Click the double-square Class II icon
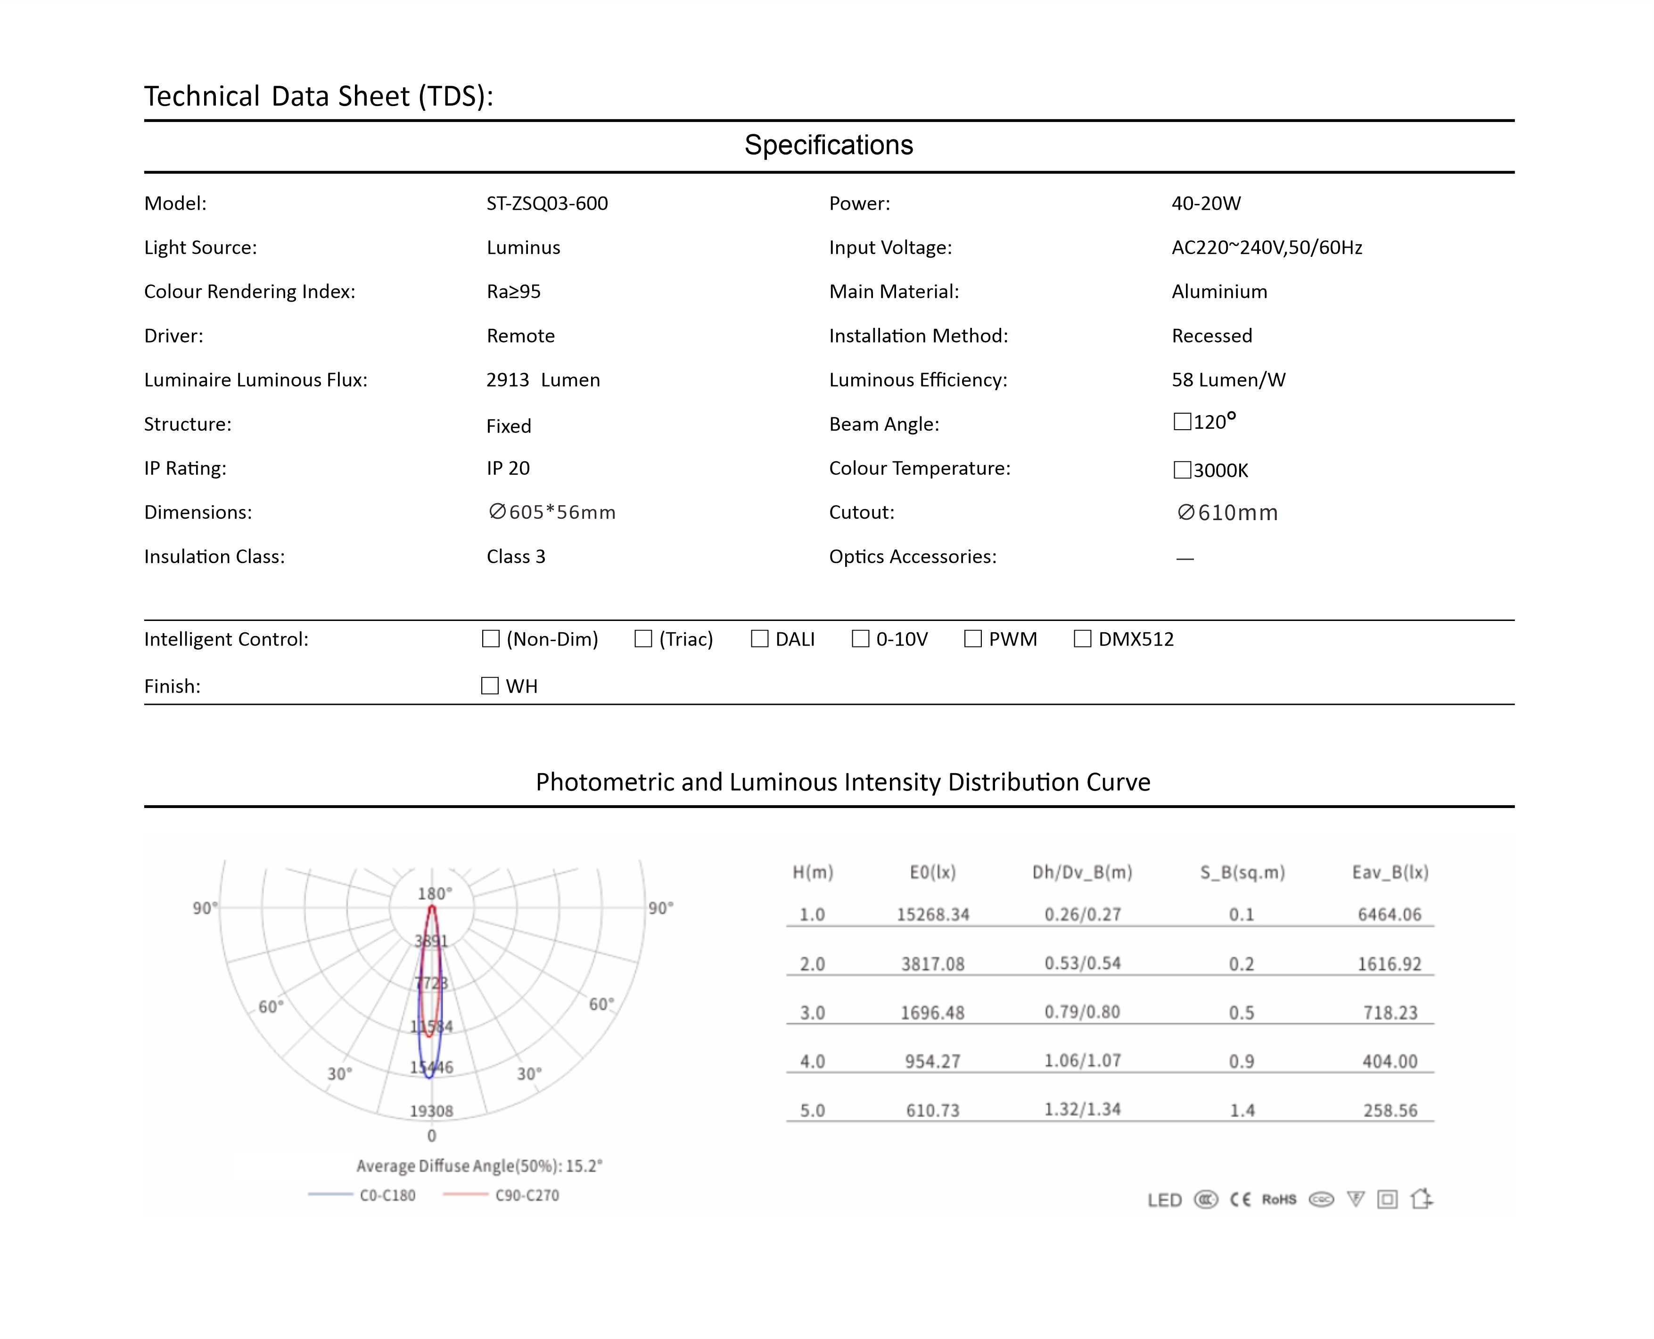Viewport: 1654px width, 1339px height. (1387, 1200)
